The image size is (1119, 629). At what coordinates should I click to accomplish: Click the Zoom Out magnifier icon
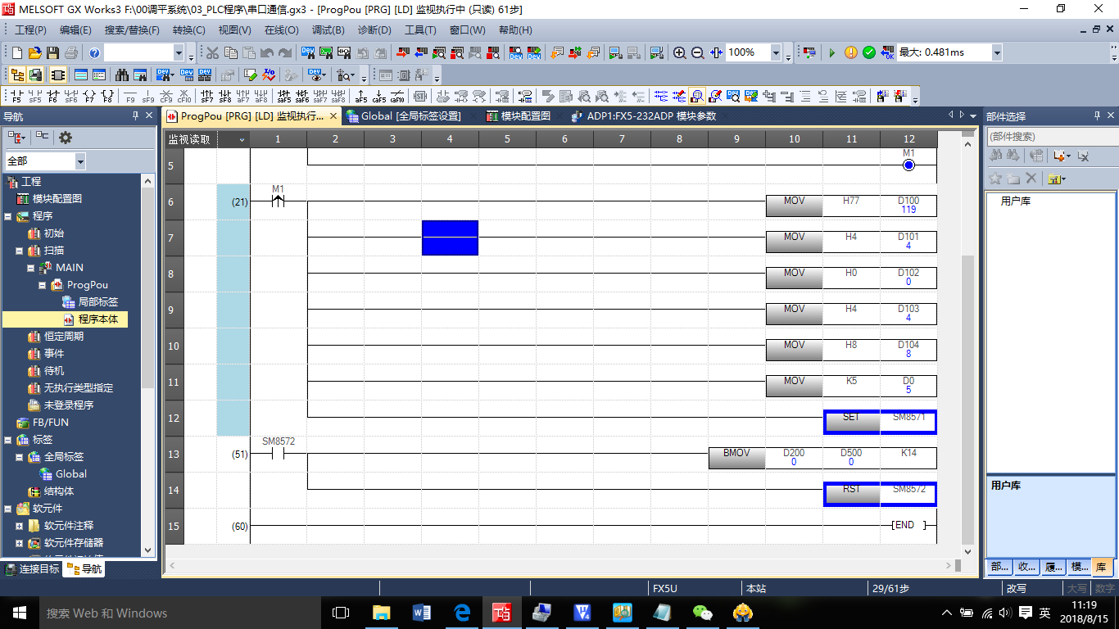697,53
